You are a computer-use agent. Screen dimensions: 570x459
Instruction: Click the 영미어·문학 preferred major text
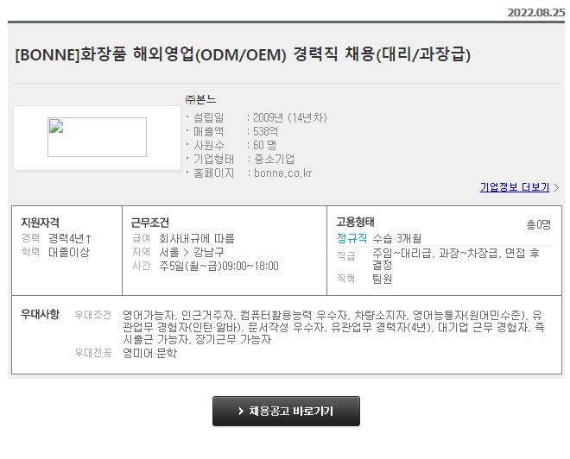[x=149, y=354]
